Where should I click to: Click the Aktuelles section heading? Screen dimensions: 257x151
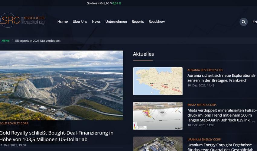point(143,54)
